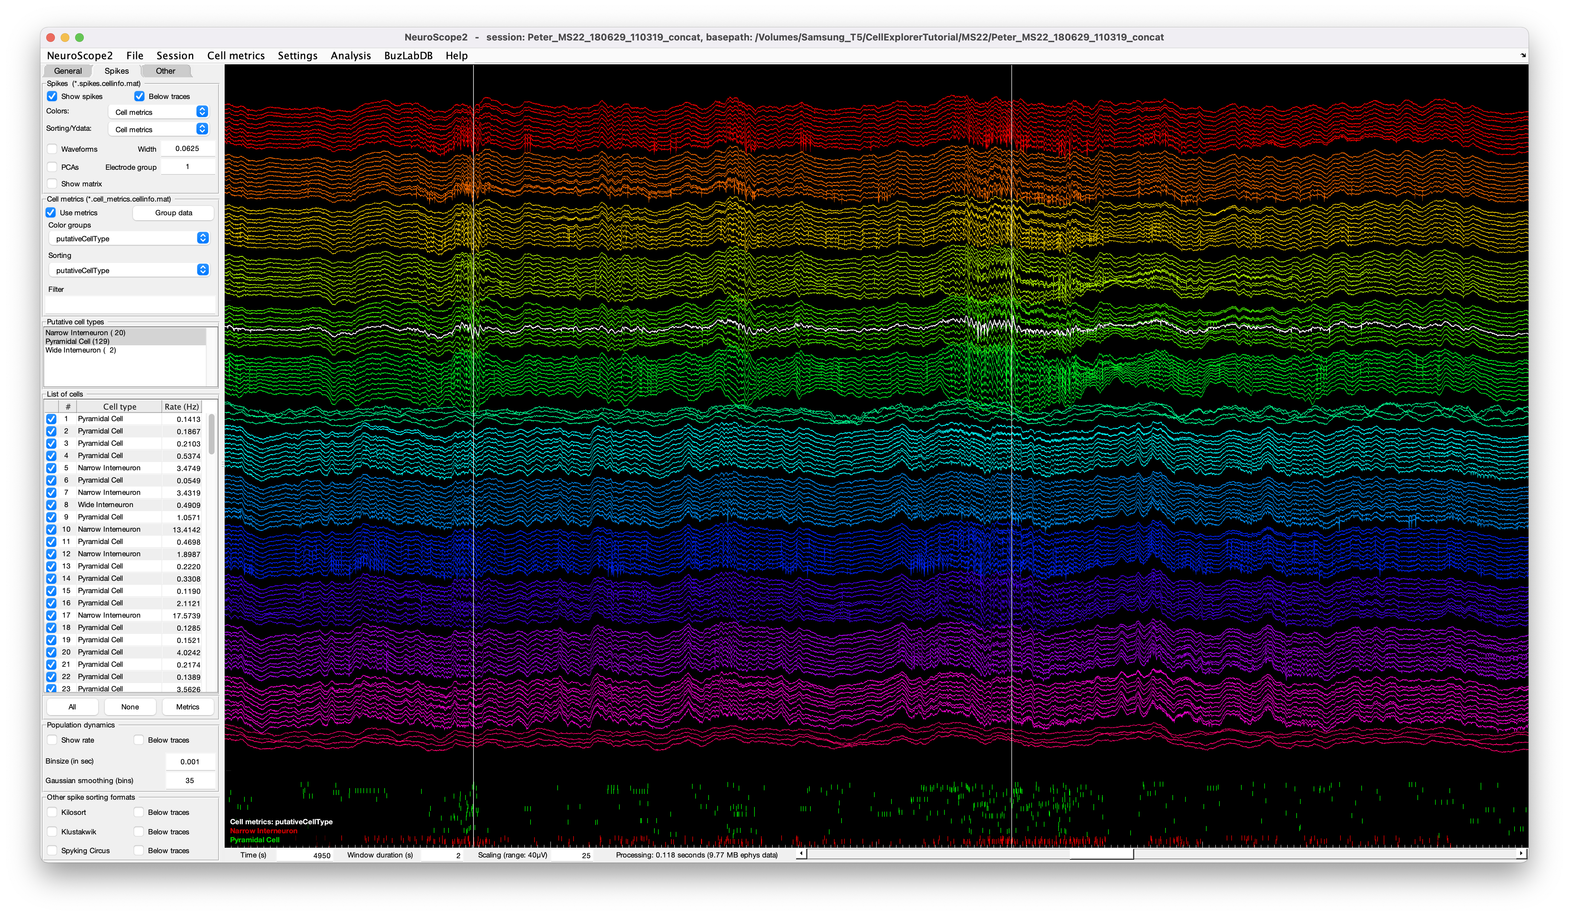Open the Color groups putativeCellType dropdown
The height and width of the screenshot is (916, 1569).
[129, 238]
